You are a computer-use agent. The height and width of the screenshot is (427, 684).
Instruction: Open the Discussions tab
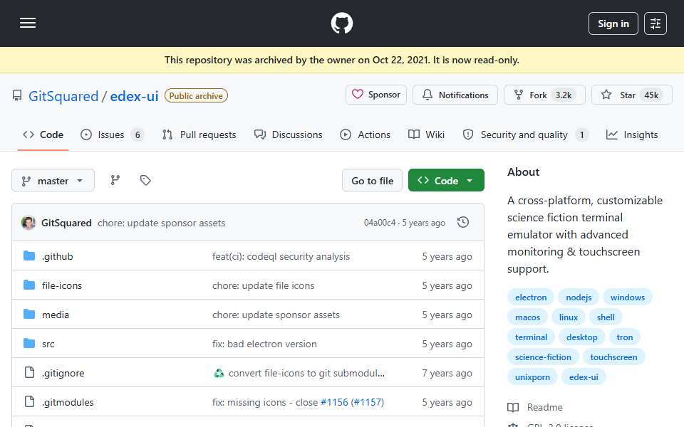point(289,135)
